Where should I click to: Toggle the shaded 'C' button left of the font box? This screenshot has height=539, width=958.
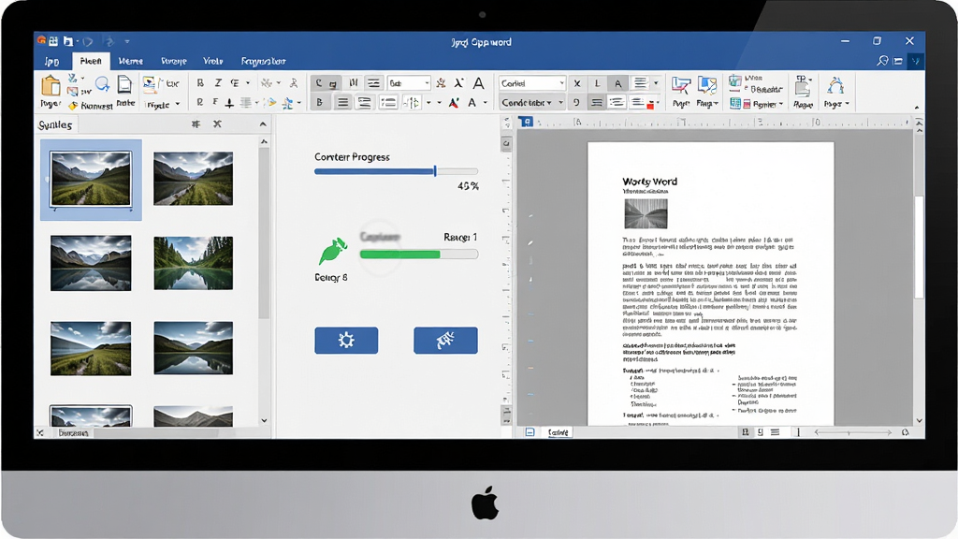318,83
